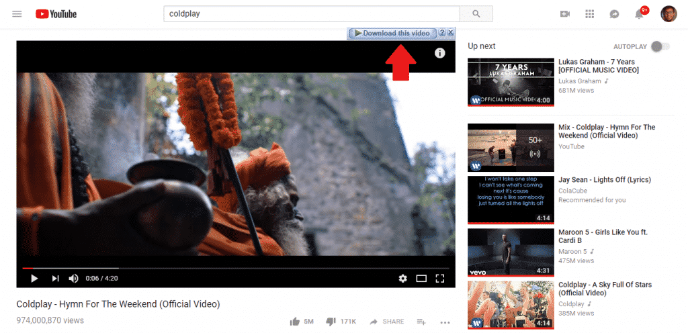Open the messages share icon

point(614,14)
